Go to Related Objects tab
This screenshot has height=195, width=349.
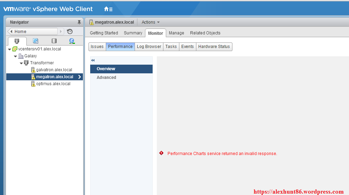coord(205,33)
